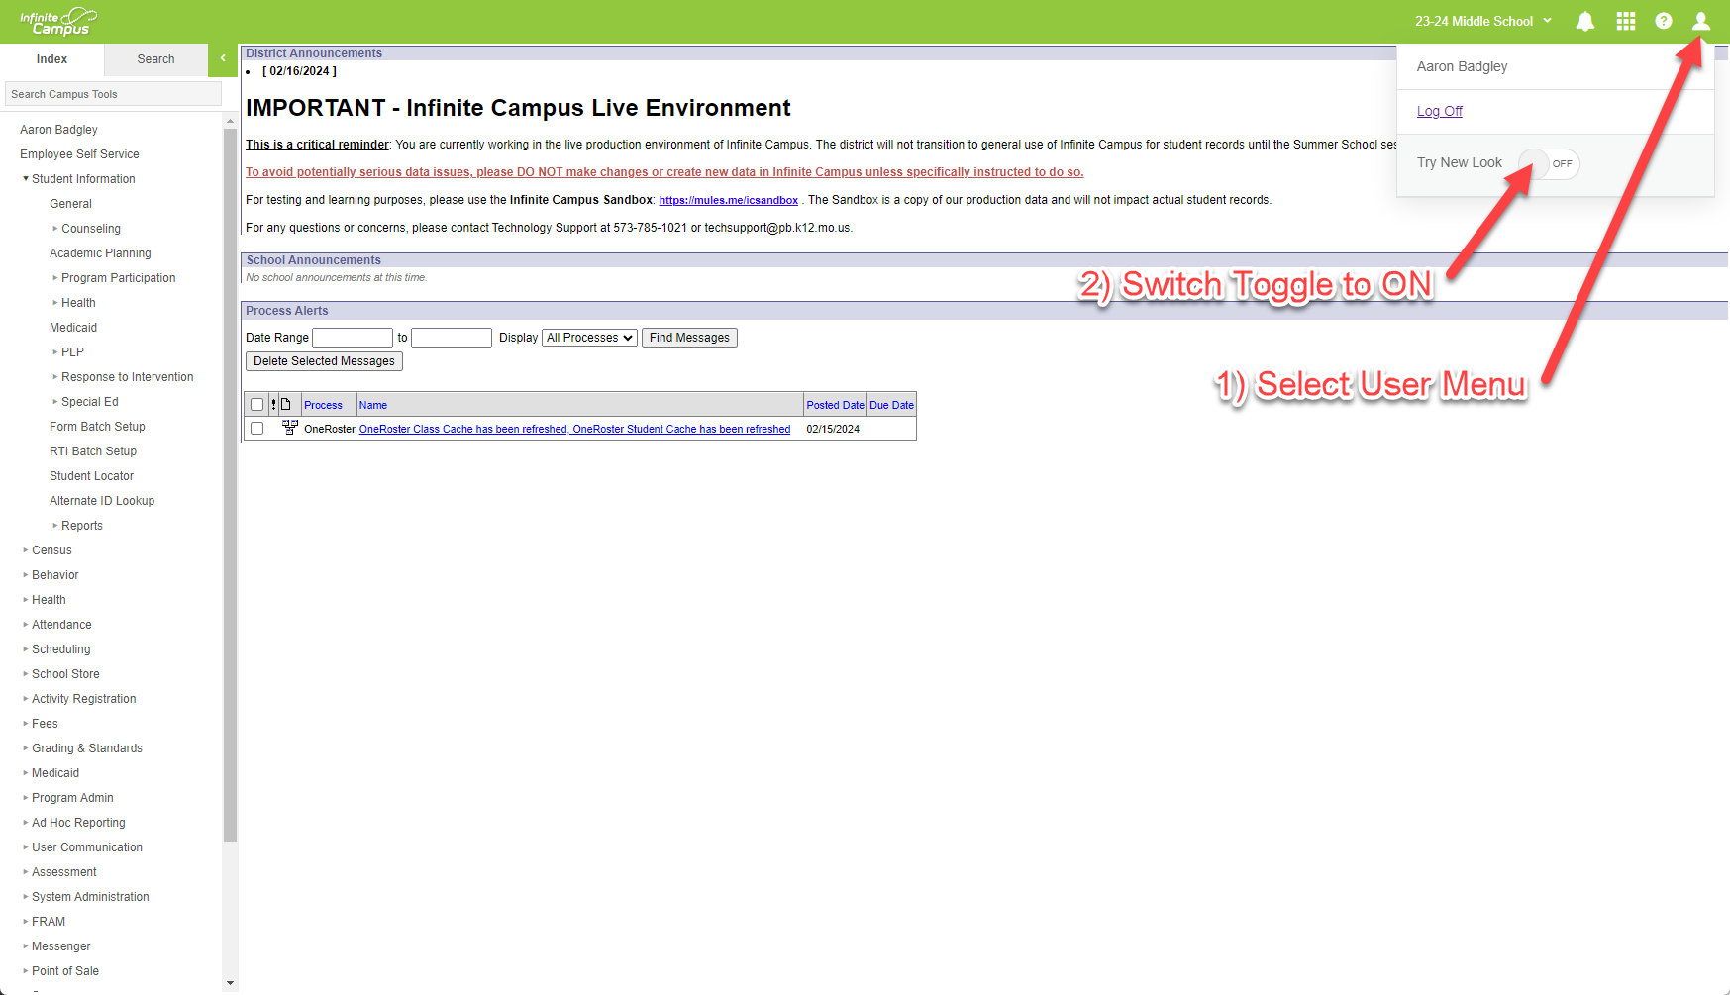Check the OneRoster message row checkbox
Viewport: 1730px width, 995px height.
257,429
